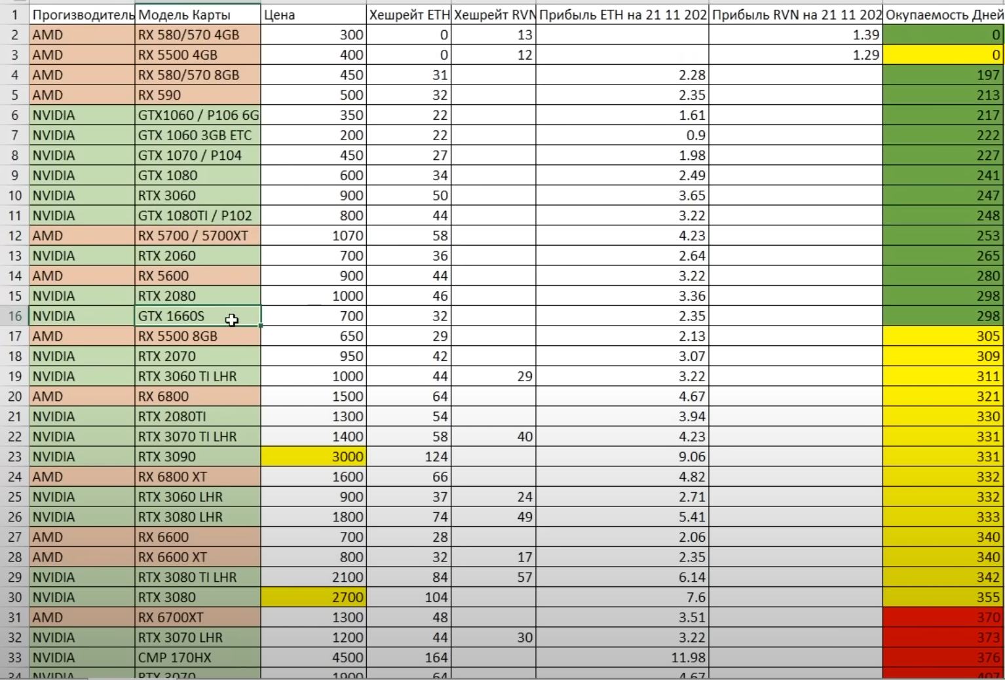This screenshot has height=680, width=1005.
Task: Click the "Хешрейт ETH" header cell
Action: 409,14
